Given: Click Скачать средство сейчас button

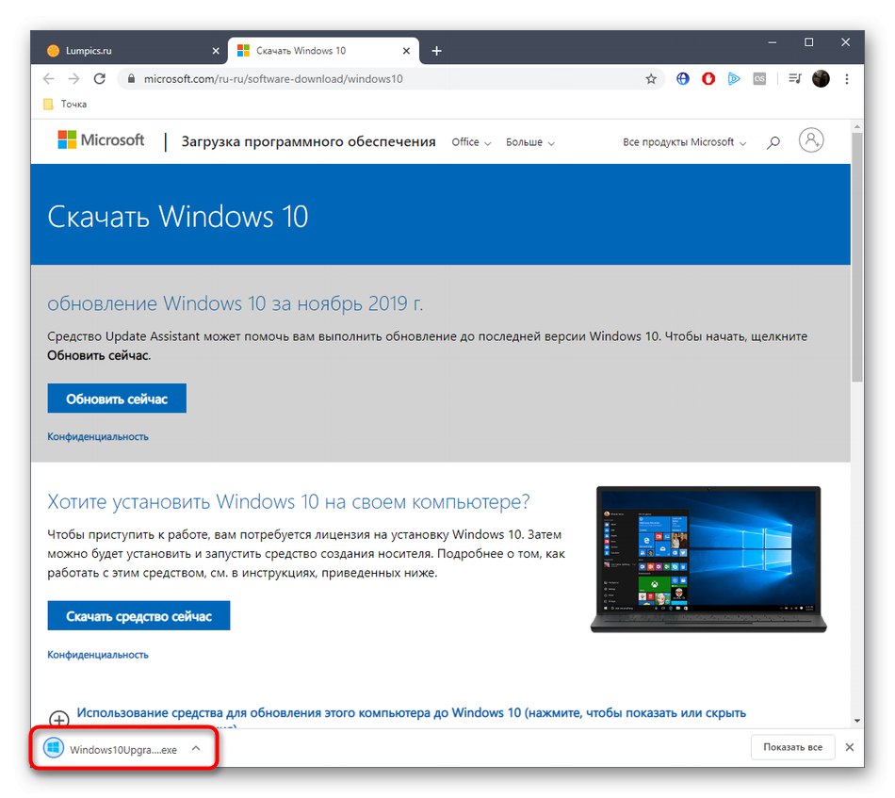Looking at the screenshot, I should (138, 616).
